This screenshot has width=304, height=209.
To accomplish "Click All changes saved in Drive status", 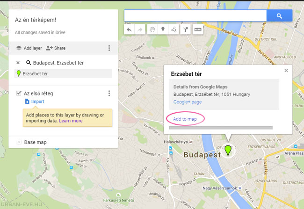I will (x=40, y=32).
